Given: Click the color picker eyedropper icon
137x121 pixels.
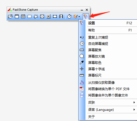Looking at the screenshot, I should pyautogui.click(x=82, y=63).
